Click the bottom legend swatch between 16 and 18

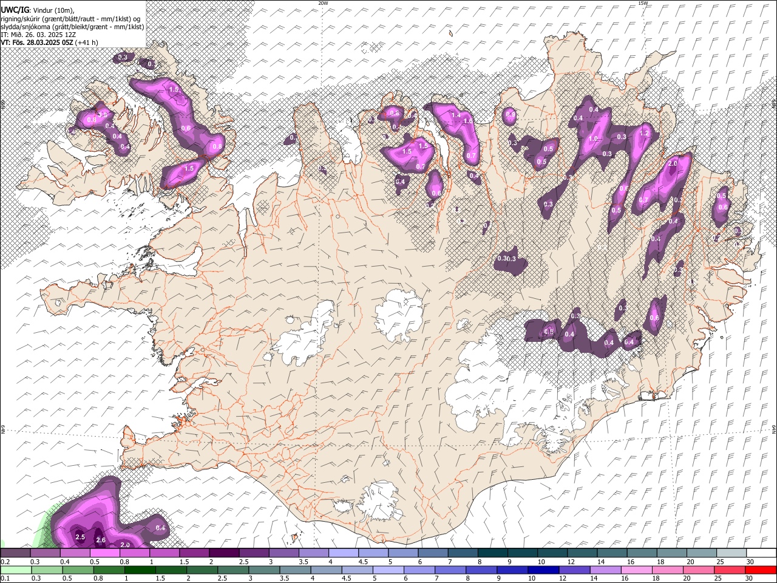coord(636,570)
